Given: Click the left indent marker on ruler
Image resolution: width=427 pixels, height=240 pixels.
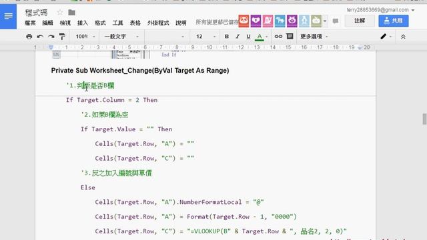Looking at the screenshot, I should pos(51,47).
